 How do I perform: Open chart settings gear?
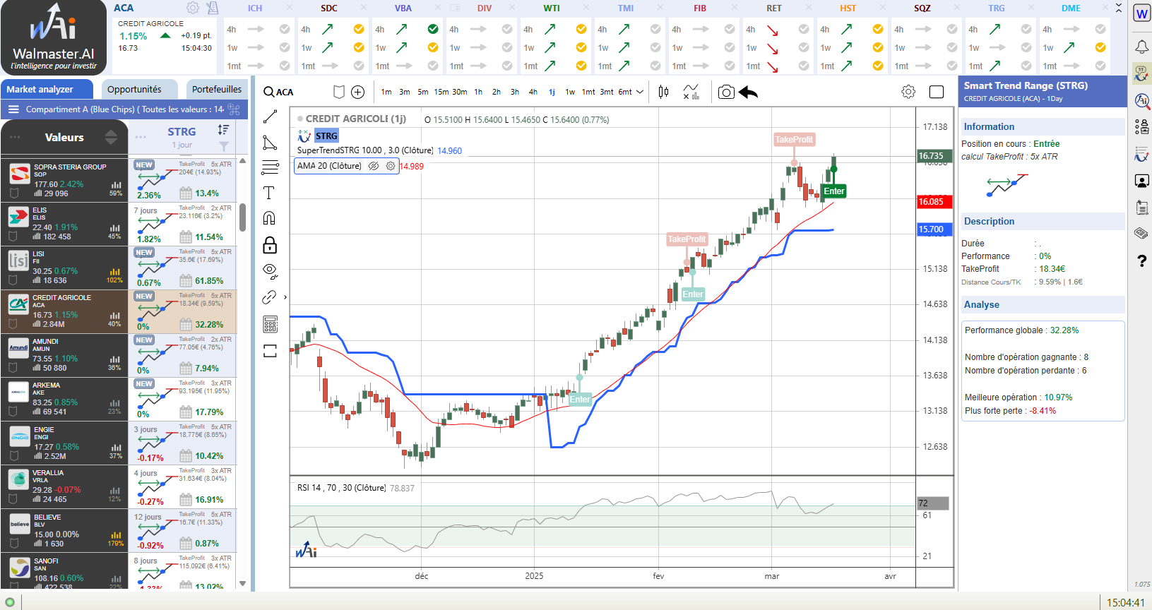click(908, 92)
